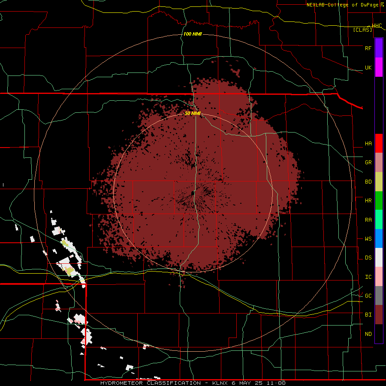Viewport: 386px width, 386px height.
Task: Click the BD yellow-olive legend swatch
Action: coord(379,182)
